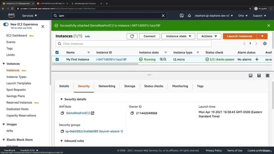Open the stephane account dropdown
Screen dimensions: 274x154
[214, 15]
